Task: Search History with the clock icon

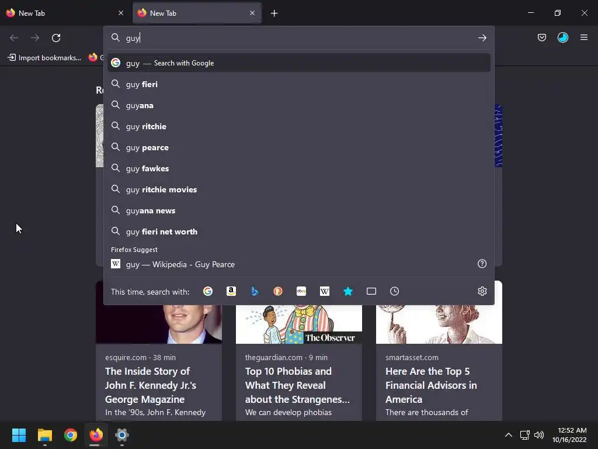Action: [394, 291]
